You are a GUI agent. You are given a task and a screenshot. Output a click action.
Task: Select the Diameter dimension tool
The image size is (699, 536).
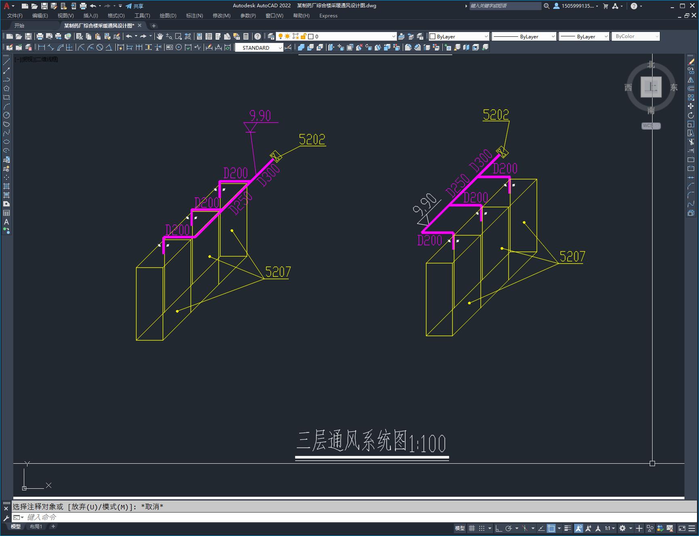100,47
